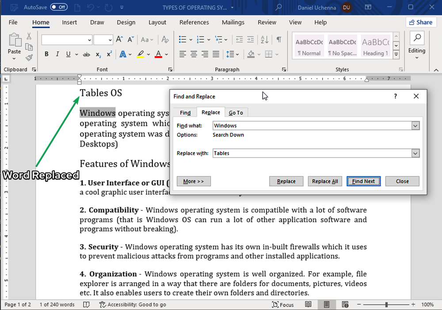Apply Italic formatting
This screenshot has width=442, height=310.
tap(57, 54)
